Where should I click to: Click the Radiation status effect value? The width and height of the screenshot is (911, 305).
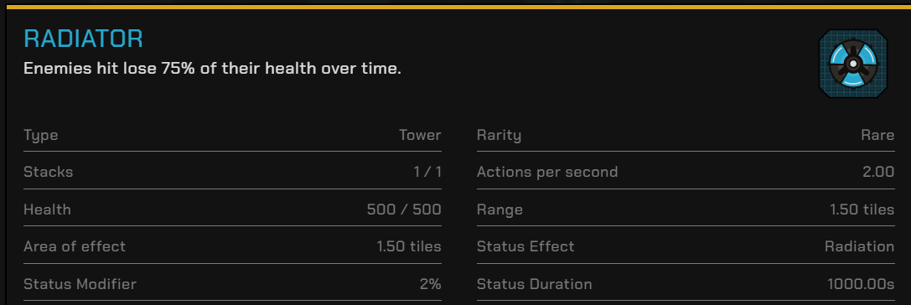[859, 246]
